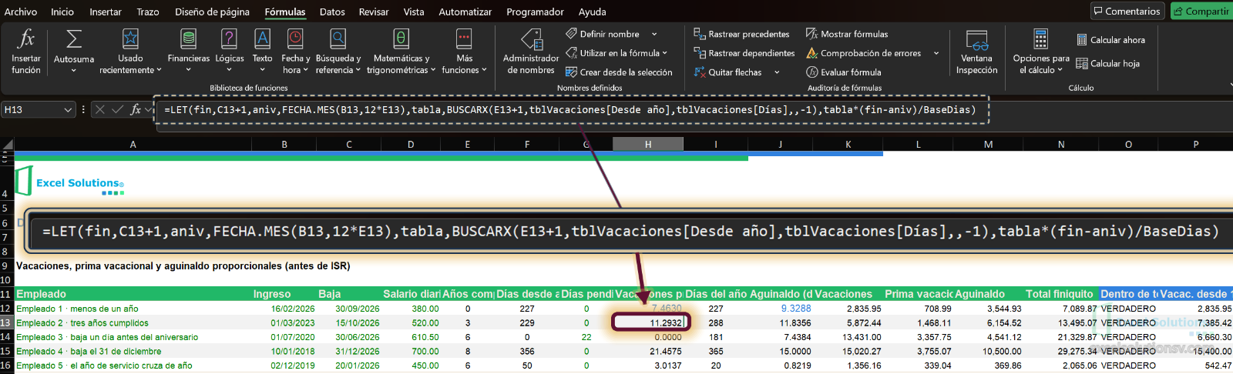Screen dimensions: 1233x374
Task: Expand Quitar flechas dropdown arrow
Action: [777, 72]
